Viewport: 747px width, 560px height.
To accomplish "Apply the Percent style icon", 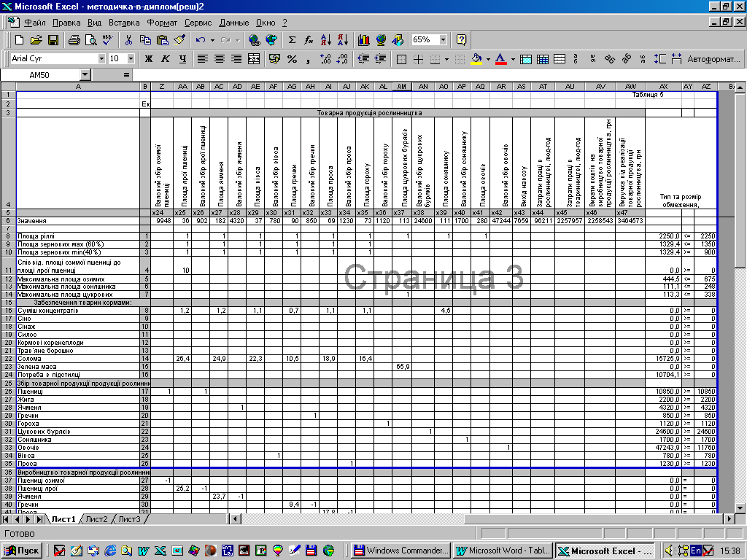I will click(x=292, y=59).
